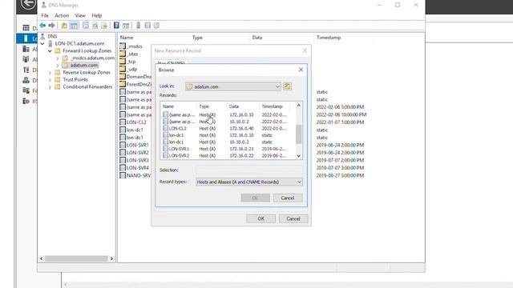Click the LON-SVR1 record icon in Browse dialog
This screenshot has height=288, width=513.
tap(166, 149)
